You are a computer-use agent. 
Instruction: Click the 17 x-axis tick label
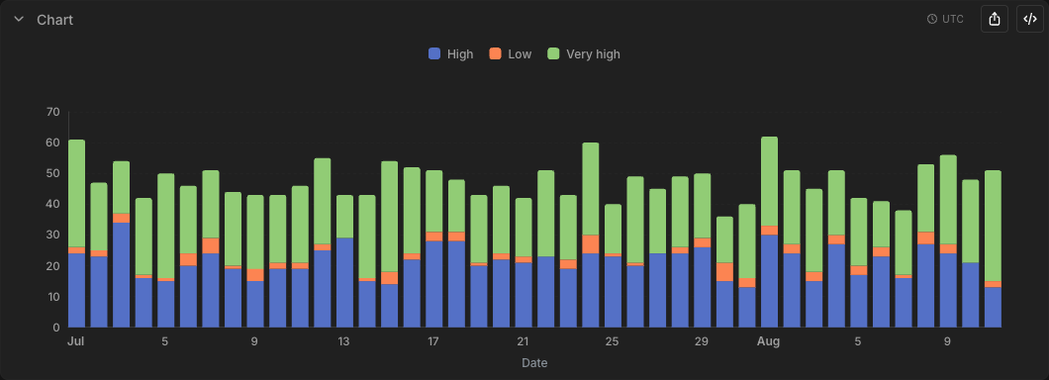tap(433, 341)
